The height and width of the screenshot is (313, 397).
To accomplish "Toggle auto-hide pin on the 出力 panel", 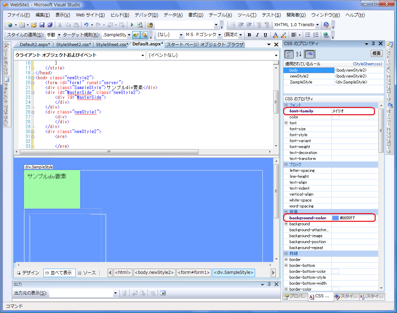I will (269, 284).
